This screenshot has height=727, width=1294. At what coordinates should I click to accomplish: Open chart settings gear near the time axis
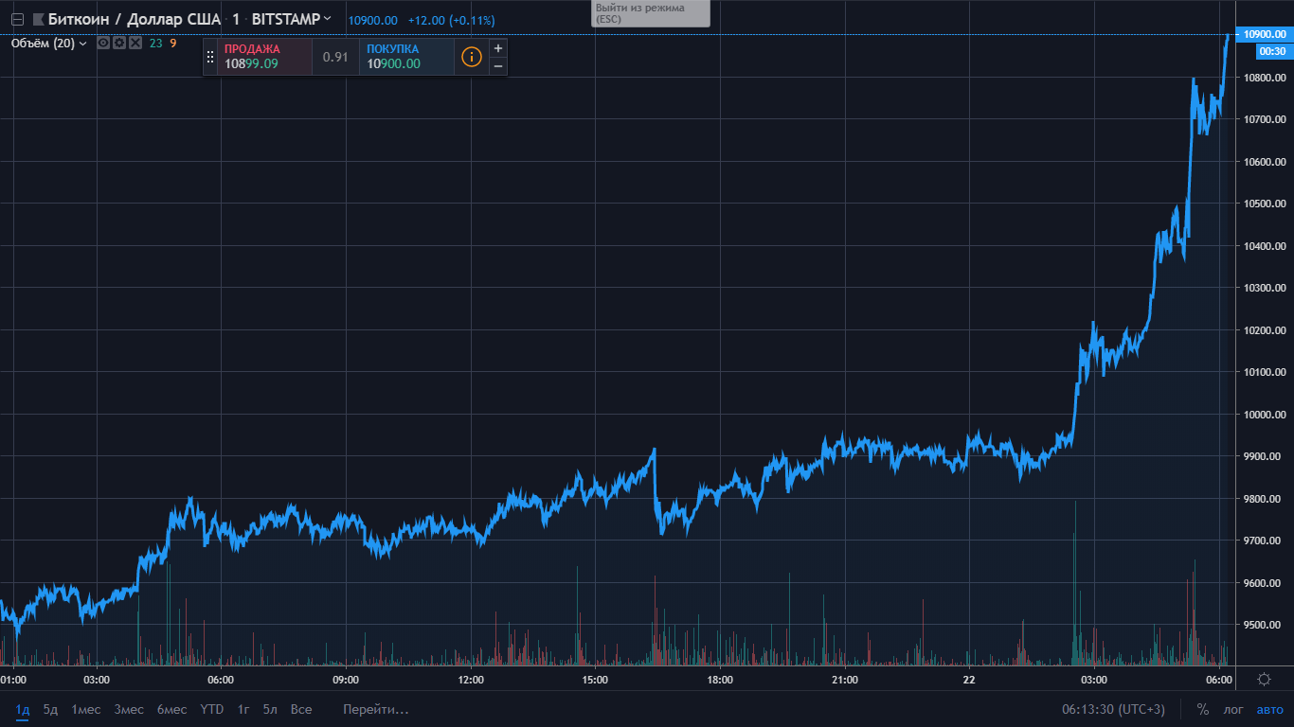(1264, 679)
